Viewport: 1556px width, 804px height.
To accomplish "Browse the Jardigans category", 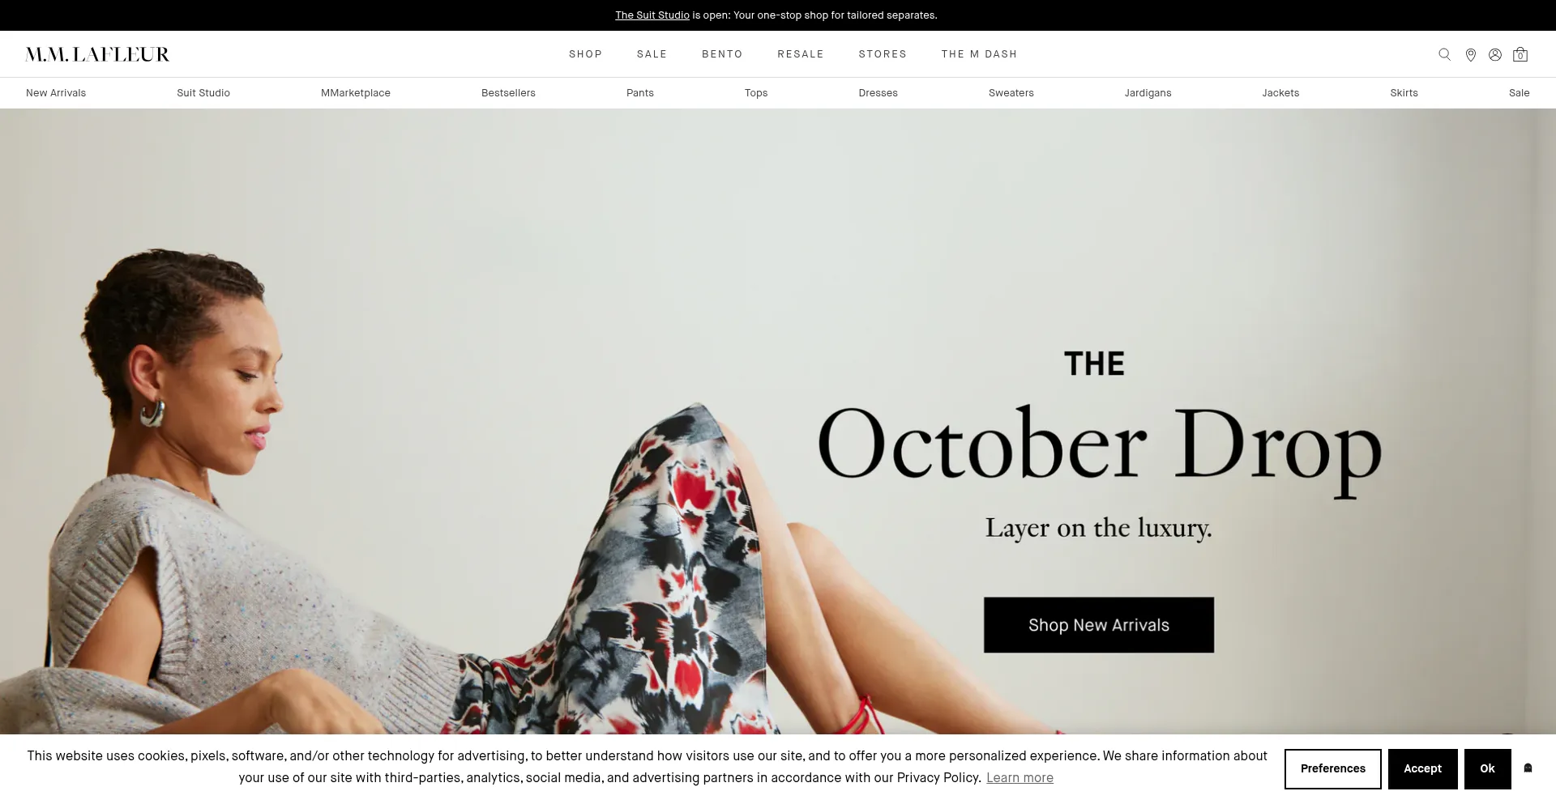I will pos(1148,93).
